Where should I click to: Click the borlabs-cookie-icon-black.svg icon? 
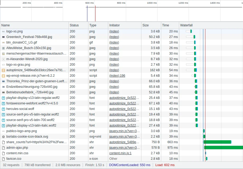[3, 137]
